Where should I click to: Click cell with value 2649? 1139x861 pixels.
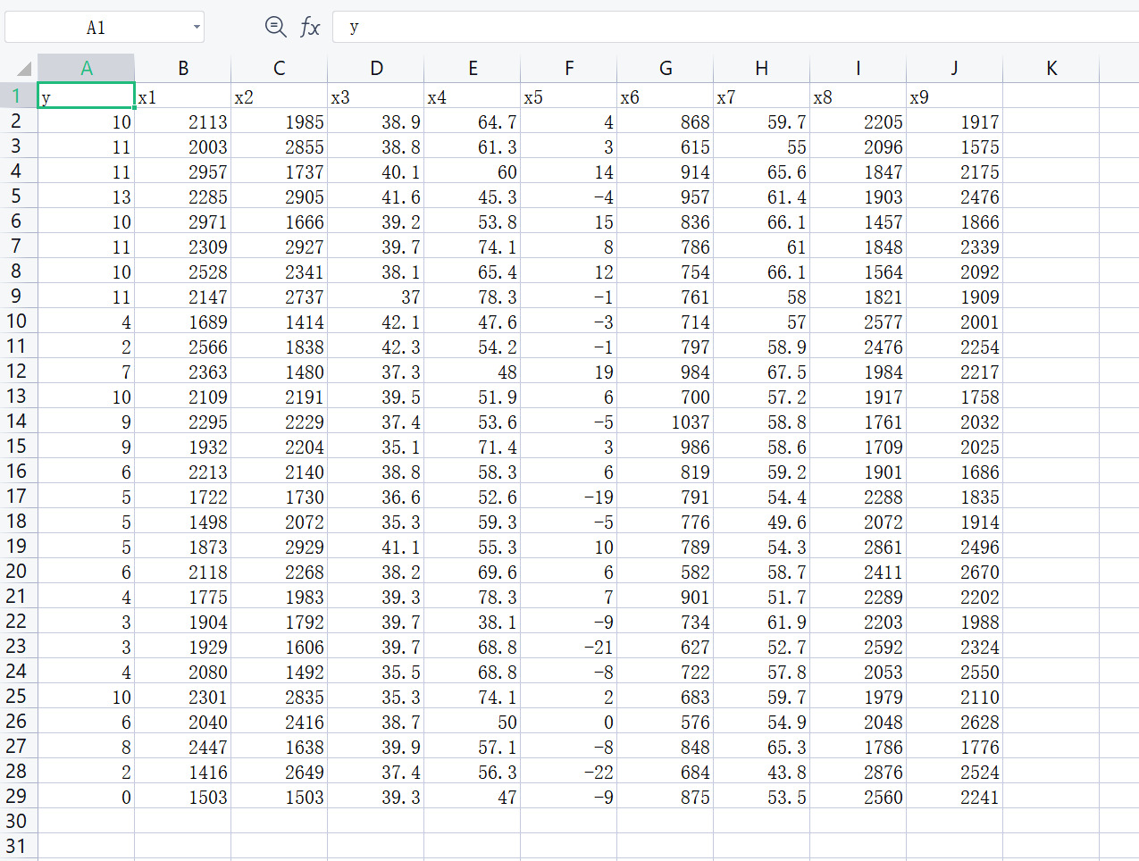click(x=280, y=771)
